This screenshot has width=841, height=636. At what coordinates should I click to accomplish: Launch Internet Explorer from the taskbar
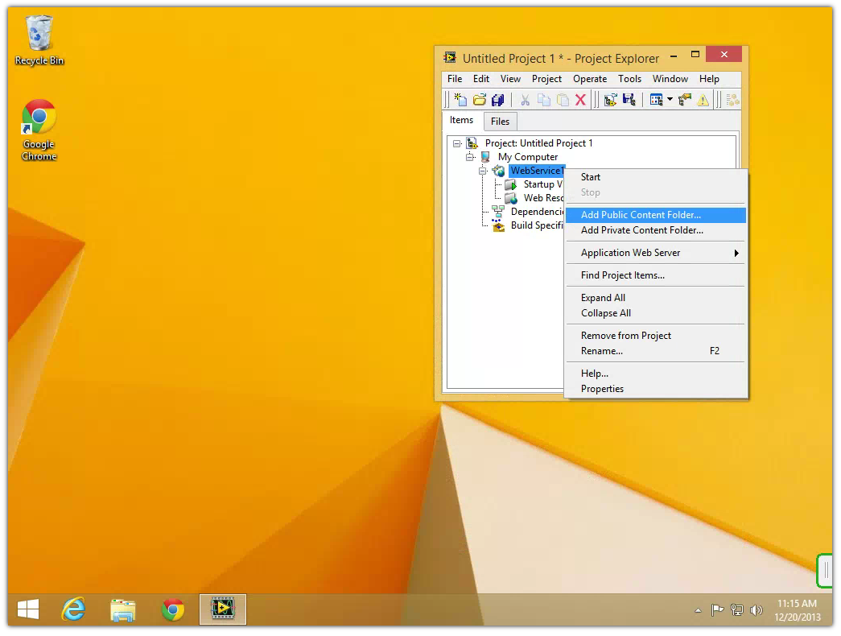click(73, 609)
